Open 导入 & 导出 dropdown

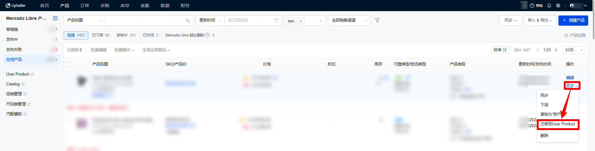tap(540, 20)
